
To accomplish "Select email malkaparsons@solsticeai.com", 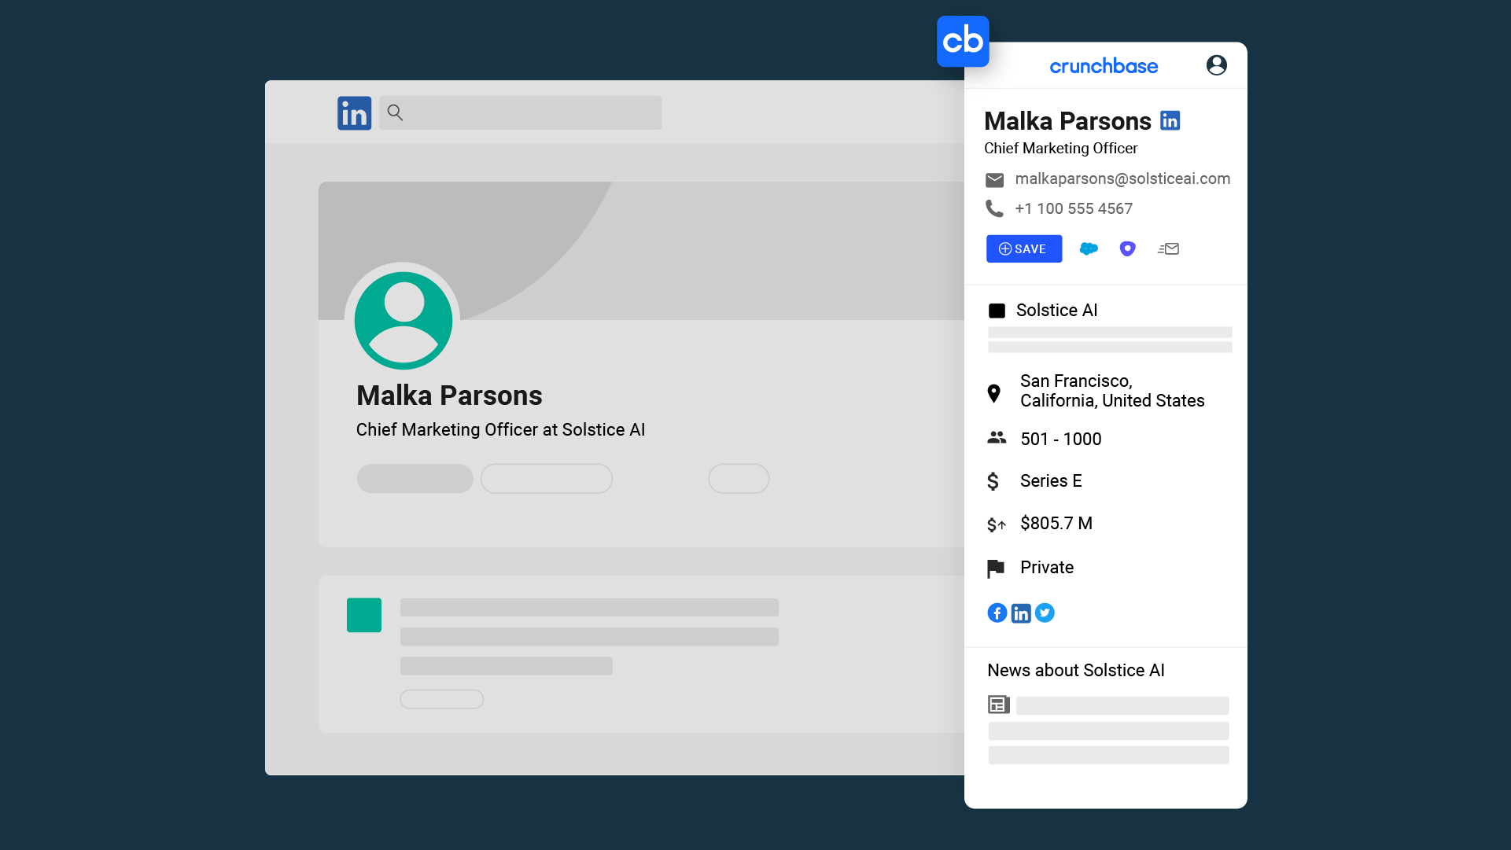I will (x=1122, y=178).
